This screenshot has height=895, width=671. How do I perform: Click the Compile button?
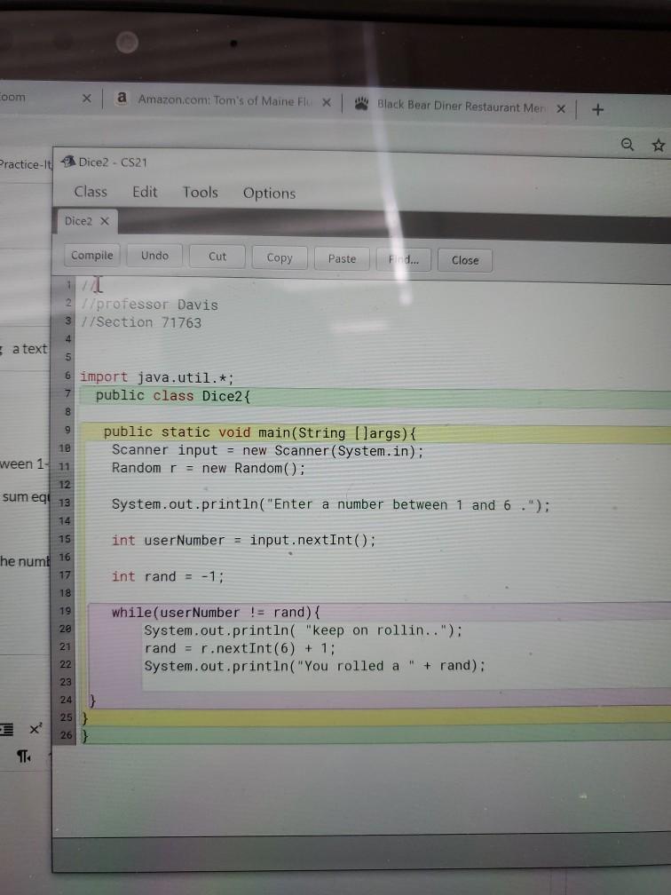[x=92, y=255]
